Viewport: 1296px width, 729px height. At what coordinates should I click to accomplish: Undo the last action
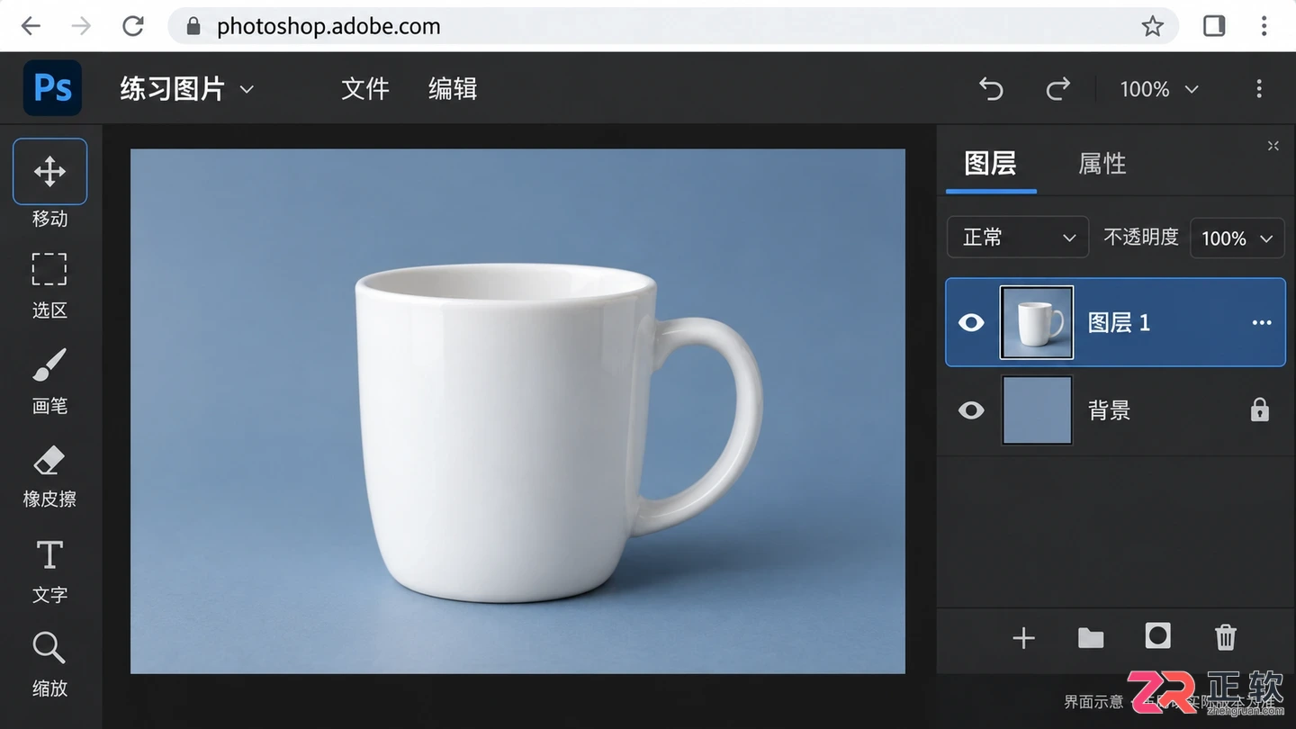pos(991,89)
